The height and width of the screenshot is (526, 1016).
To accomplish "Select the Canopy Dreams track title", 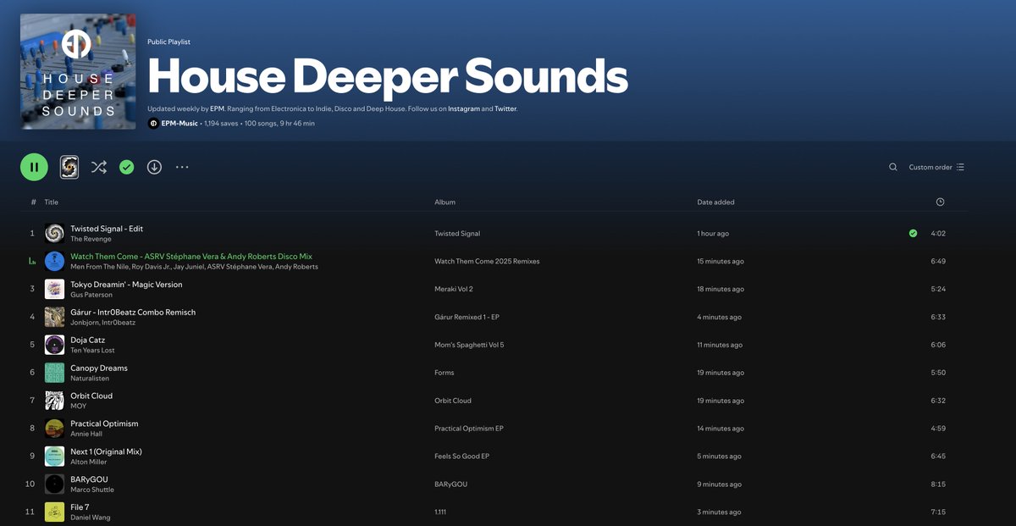I will point(99,368).
